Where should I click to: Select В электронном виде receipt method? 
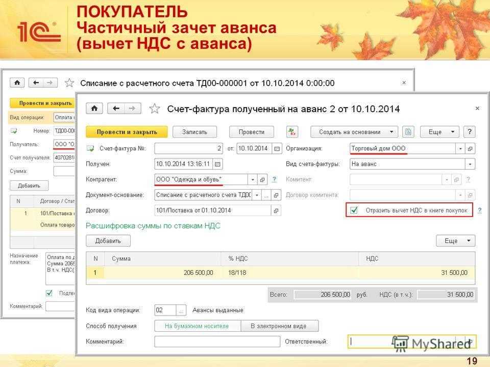279,326
